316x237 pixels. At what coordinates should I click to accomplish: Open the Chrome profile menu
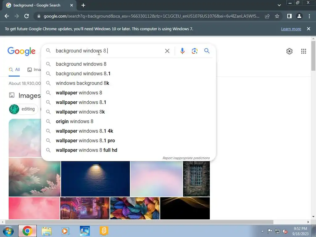point(299,16)
